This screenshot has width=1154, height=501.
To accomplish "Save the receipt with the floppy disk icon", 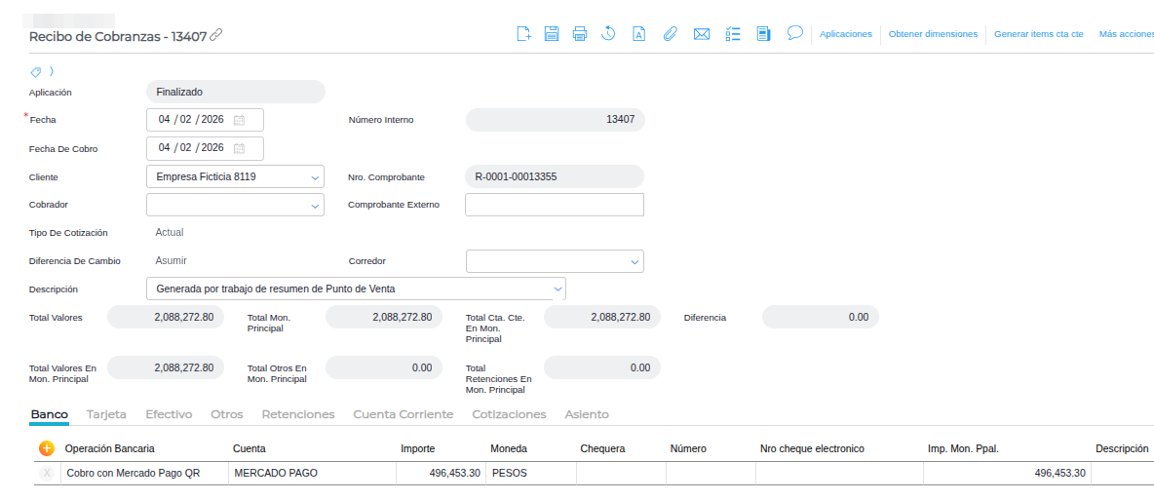I will 552,34.
